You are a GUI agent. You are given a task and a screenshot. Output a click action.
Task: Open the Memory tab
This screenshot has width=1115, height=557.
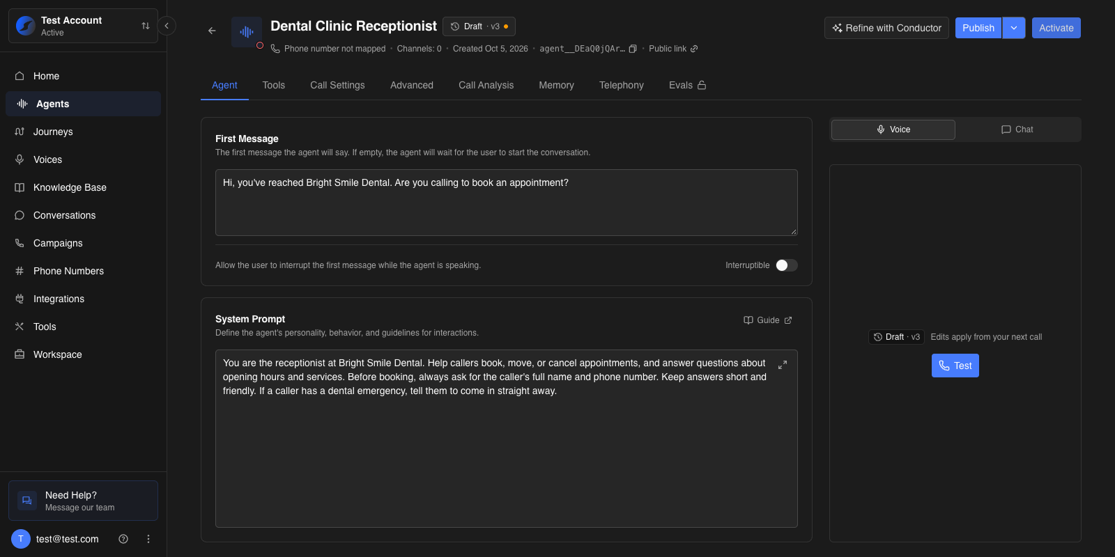click(556, 85)
